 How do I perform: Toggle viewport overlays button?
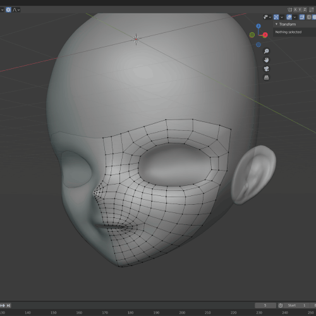pyautogui.click(x=289, y=17)
